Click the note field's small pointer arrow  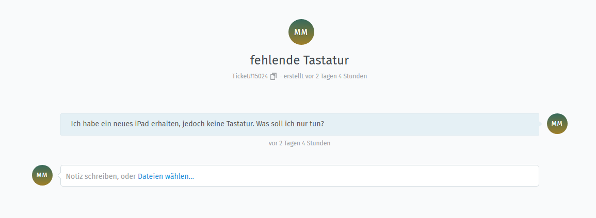pos(59,176)
